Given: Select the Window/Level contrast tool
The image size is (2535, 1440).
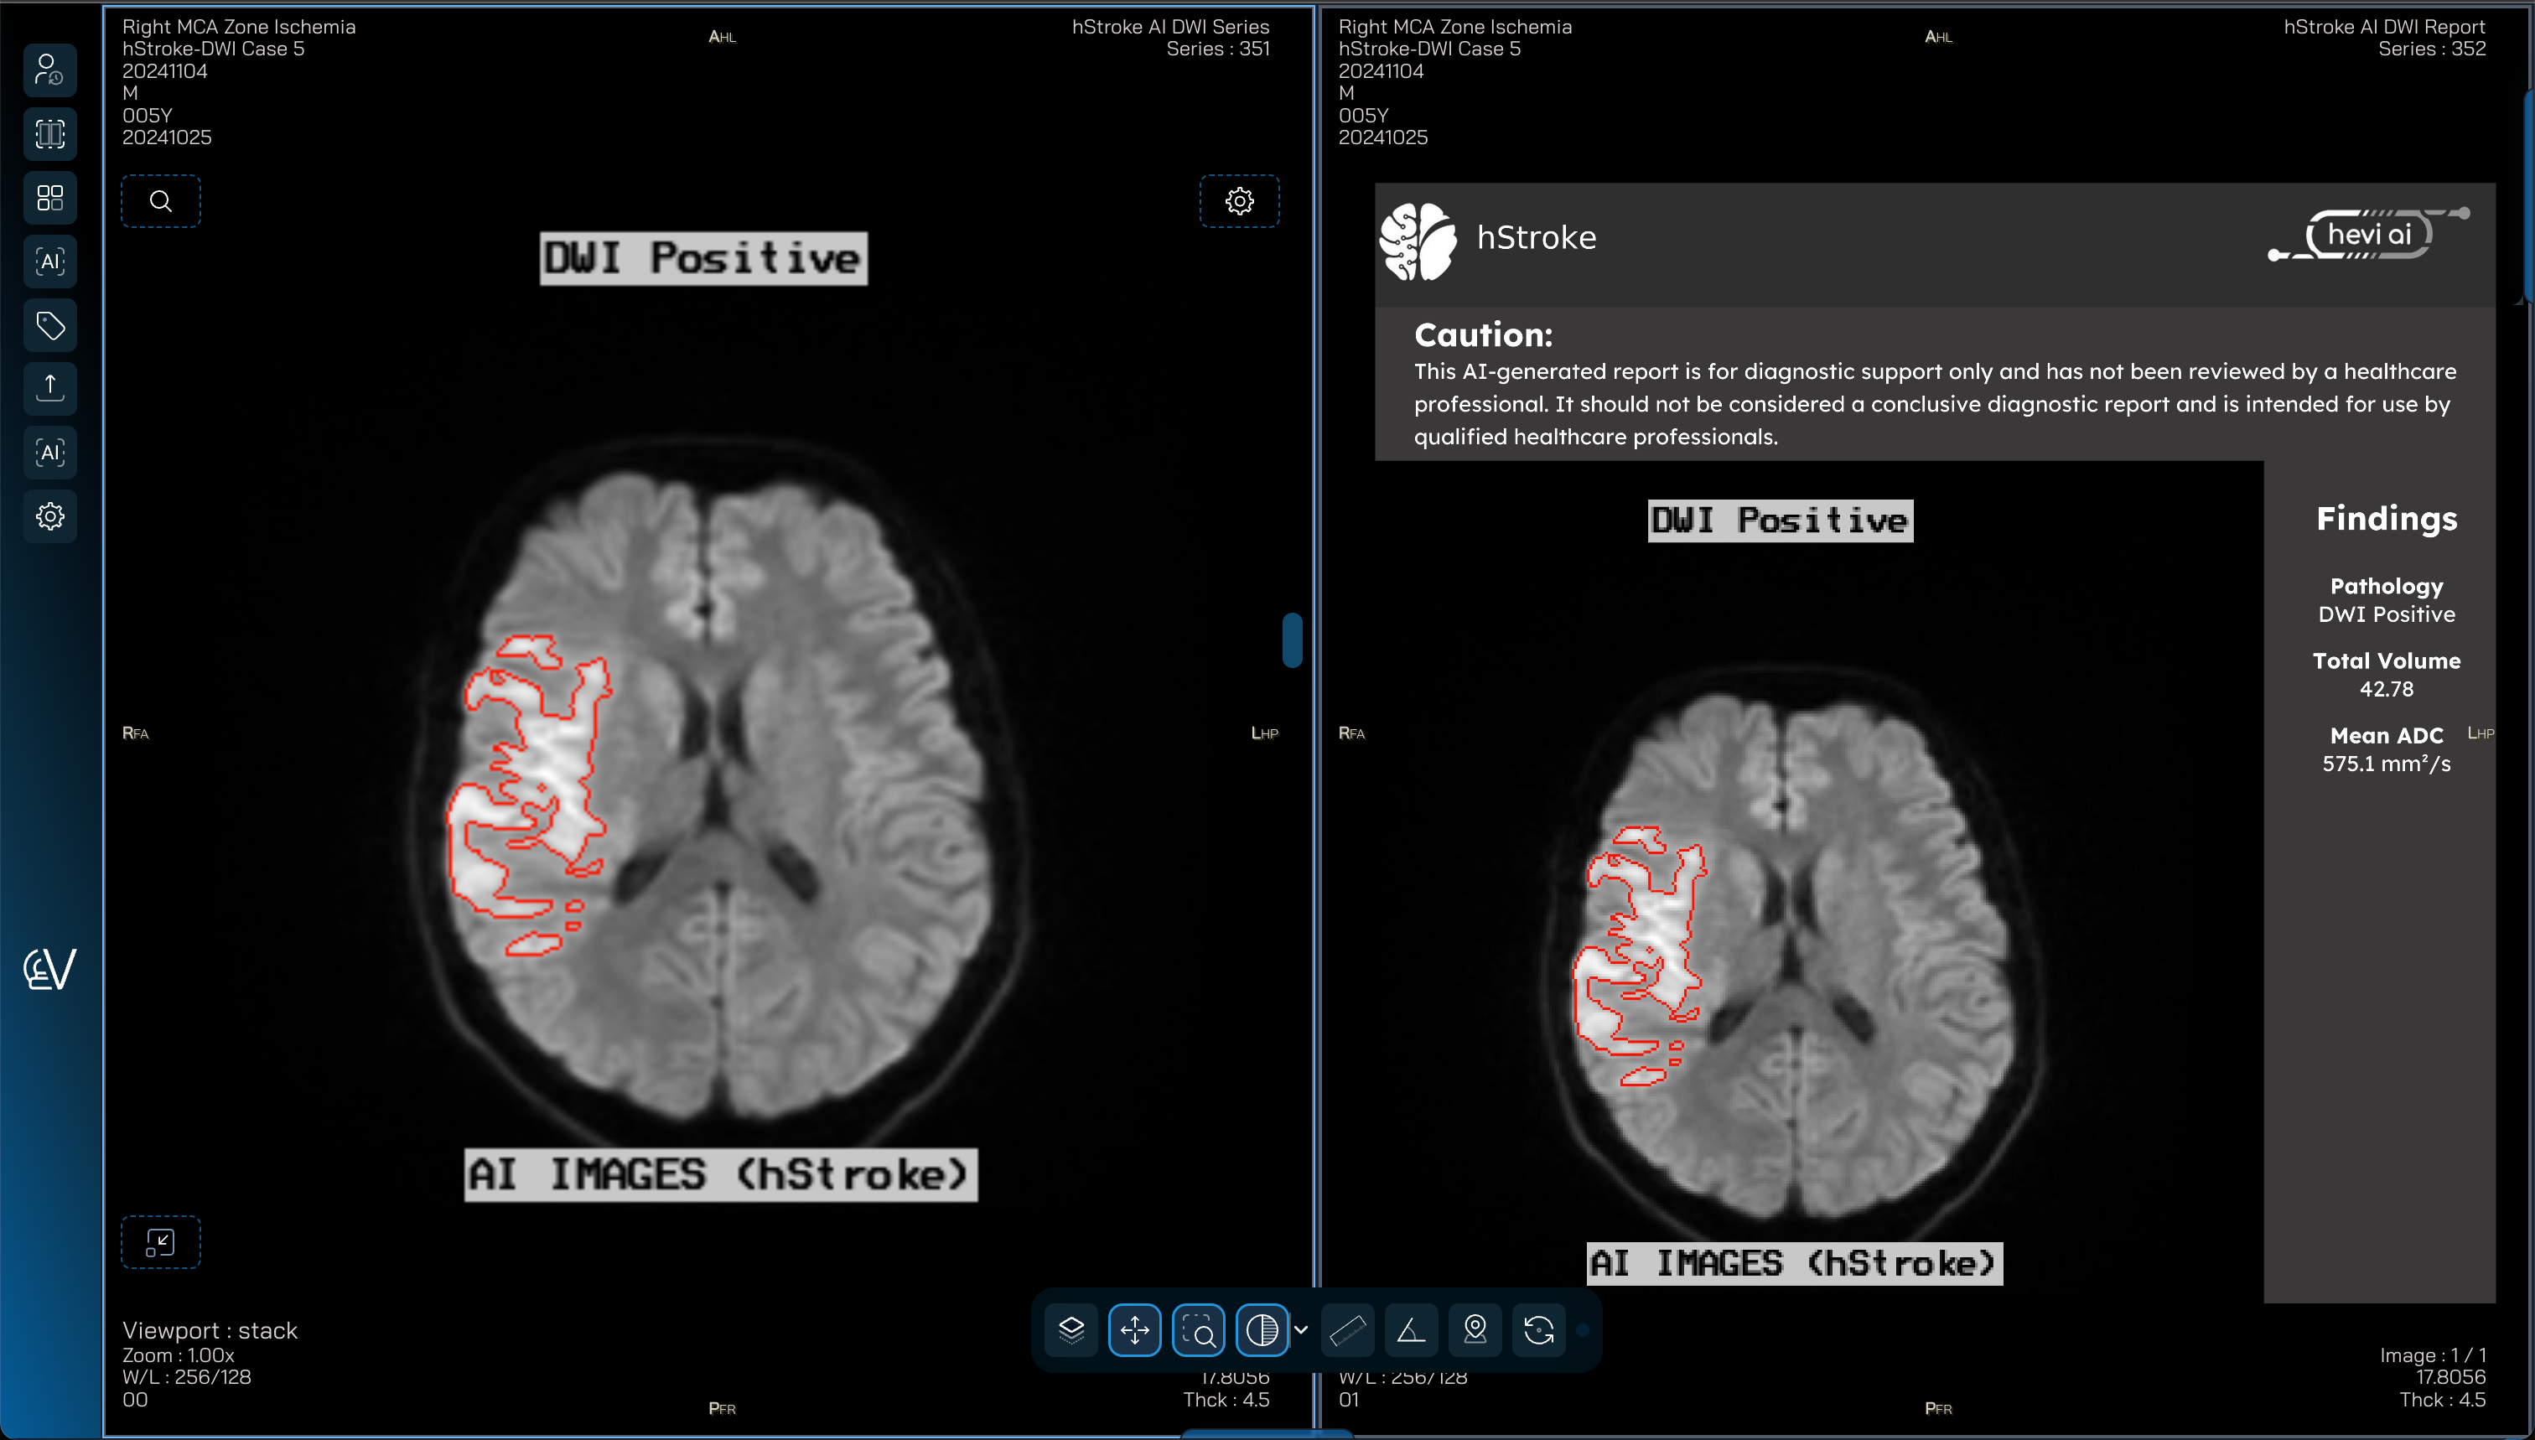Looking at the screenshot, I should point(1263,1330).
